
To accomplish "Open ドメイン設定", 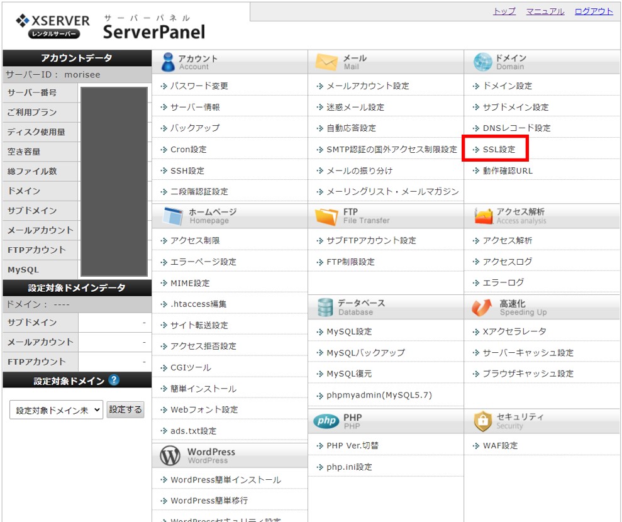I will click(508, 86).
